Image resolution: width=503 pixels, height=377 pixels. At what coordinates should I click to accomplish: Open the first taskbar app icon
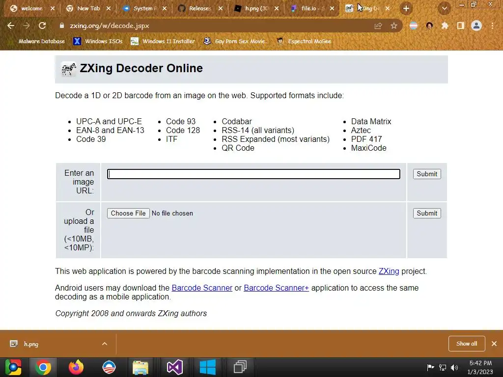click(13, 367)
